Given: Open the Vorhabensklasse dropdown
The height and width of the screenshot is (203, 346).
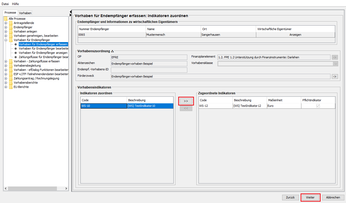Looking at the screenshot, I should tap(335, 64).
